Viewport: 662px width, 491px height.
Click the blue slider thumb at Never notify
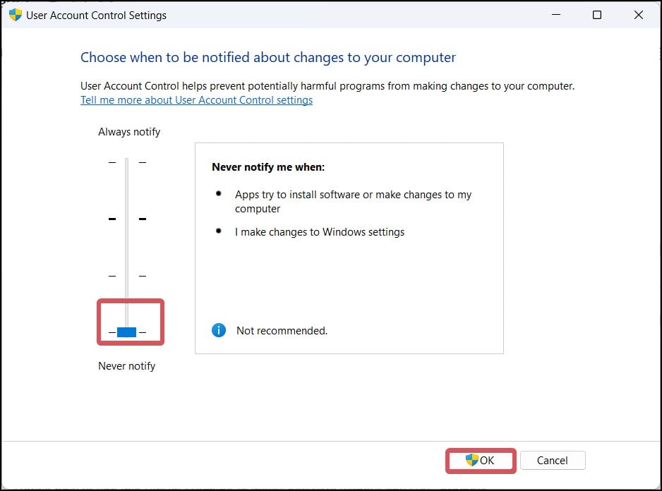(127, 332)
